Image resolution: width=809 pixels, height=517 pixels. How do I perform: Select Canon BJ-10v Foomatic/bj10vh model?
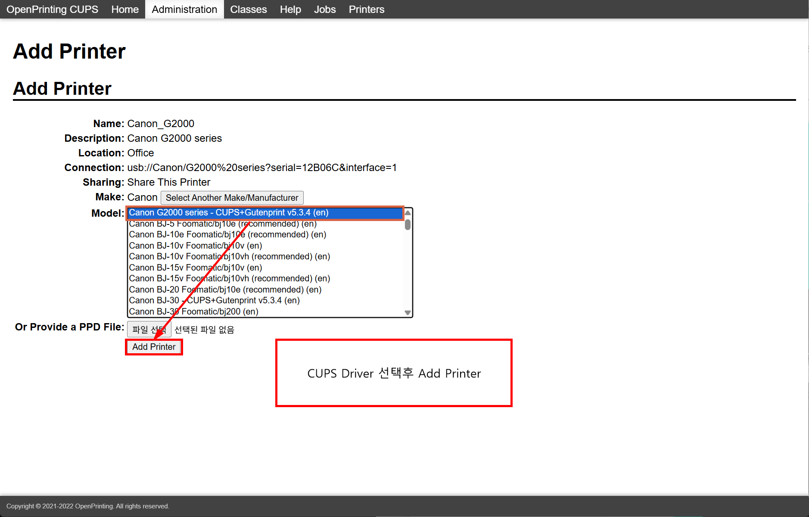point(265,256)
